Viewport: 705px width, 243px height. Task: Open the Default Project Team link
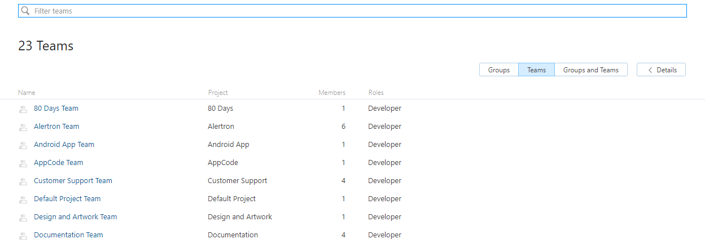(x=67, y=199)
